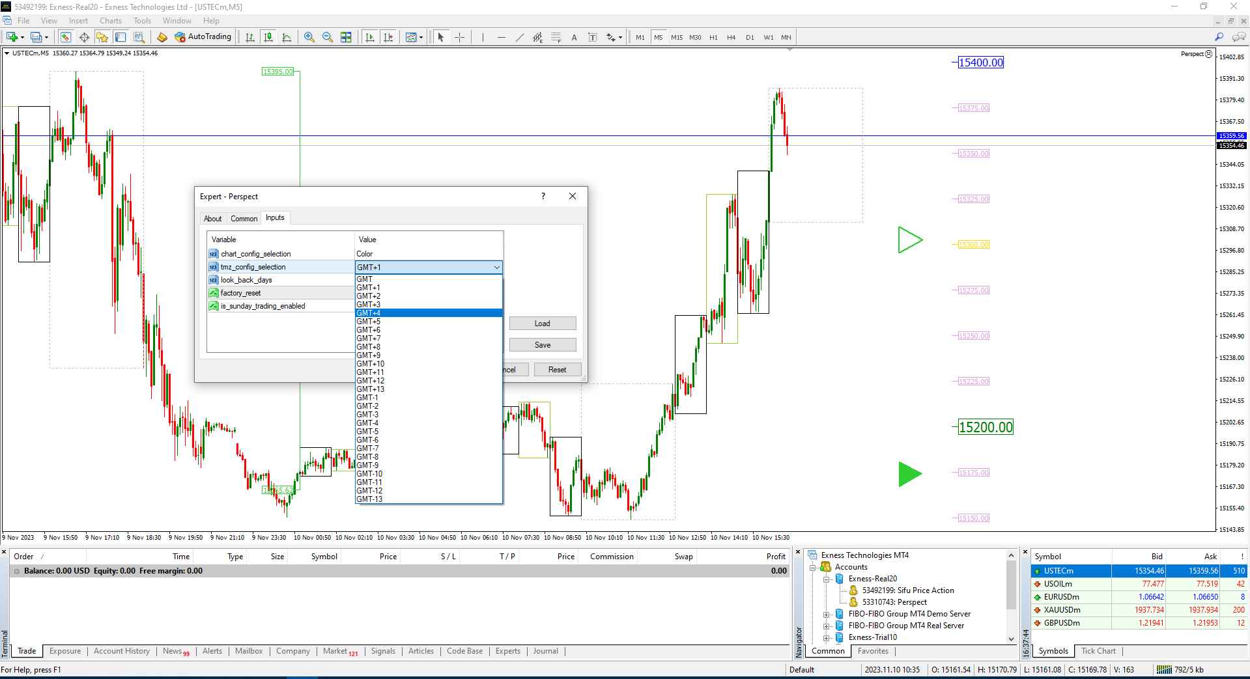
Task: Toggle AutoTrading on
Action: [203, 36]
